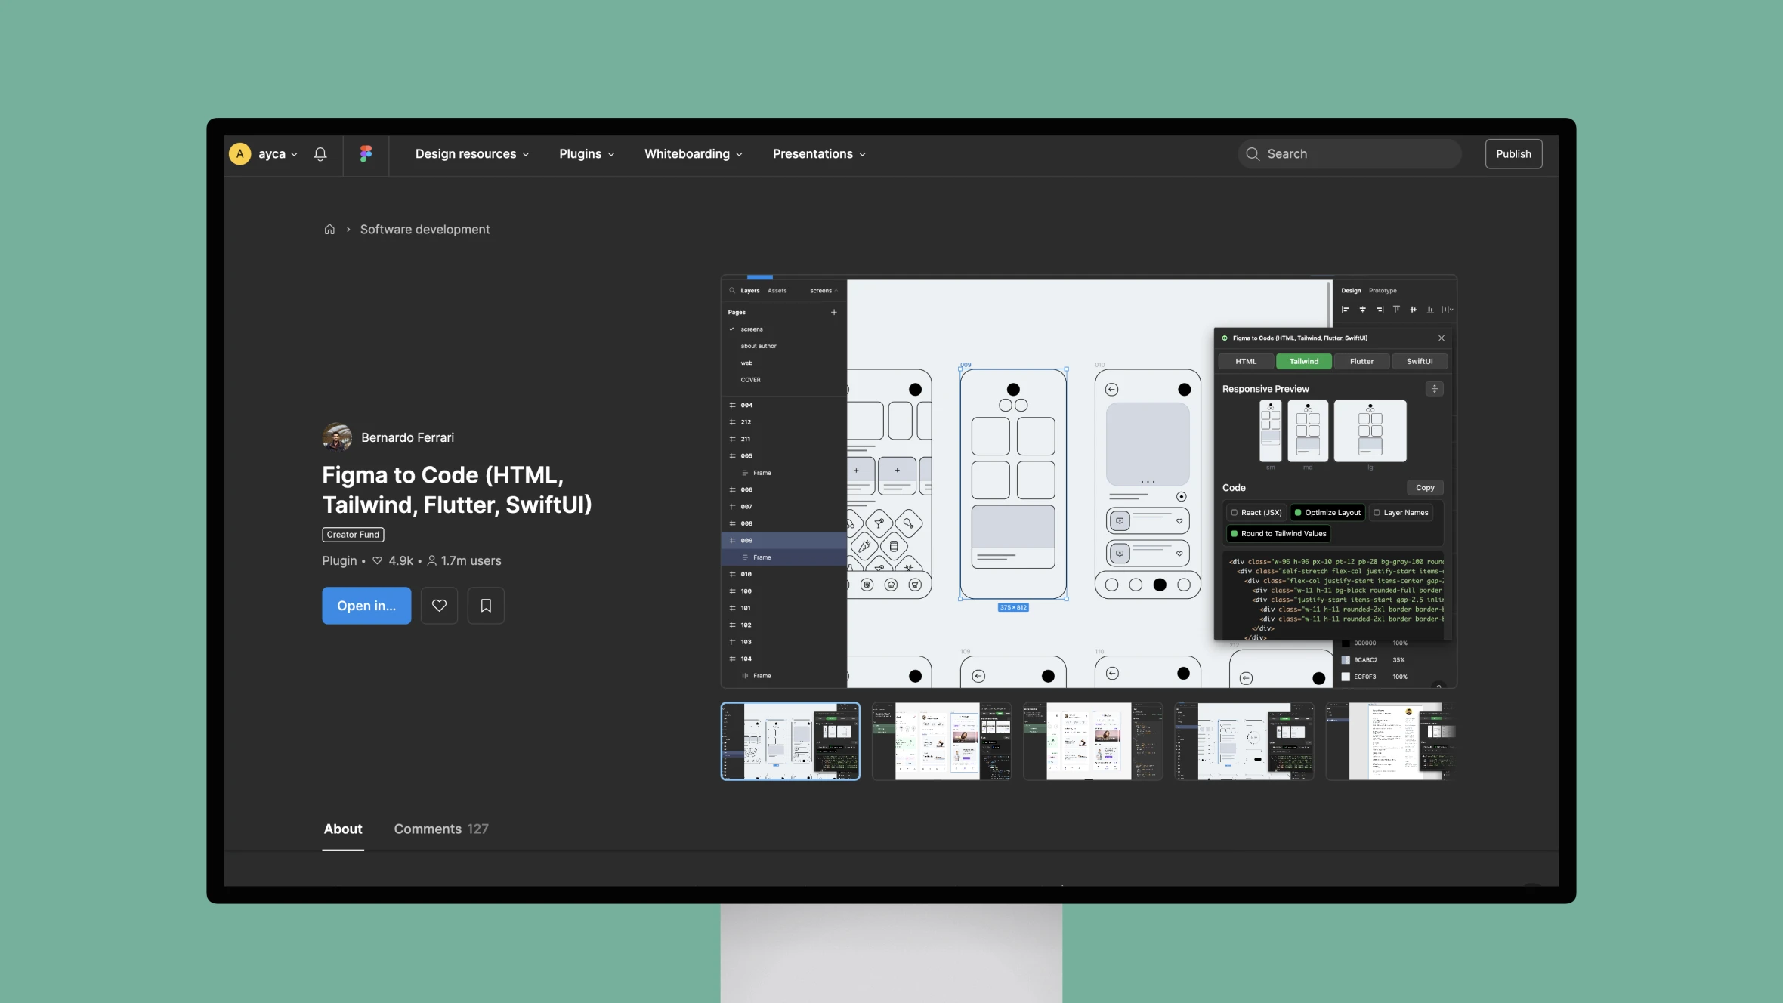
Task: Open the notifications bell
Action: tap(320, 154)
